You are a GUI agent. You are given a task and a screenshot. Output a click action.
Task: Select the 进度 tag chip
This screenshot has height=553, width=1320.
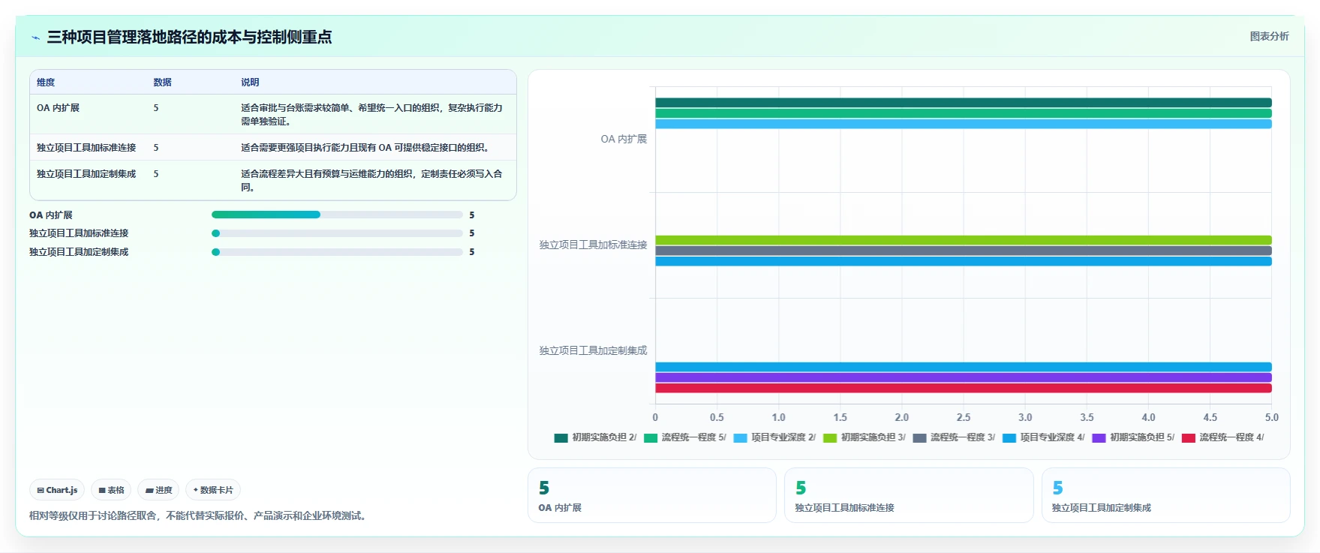(x=158, y=490)
